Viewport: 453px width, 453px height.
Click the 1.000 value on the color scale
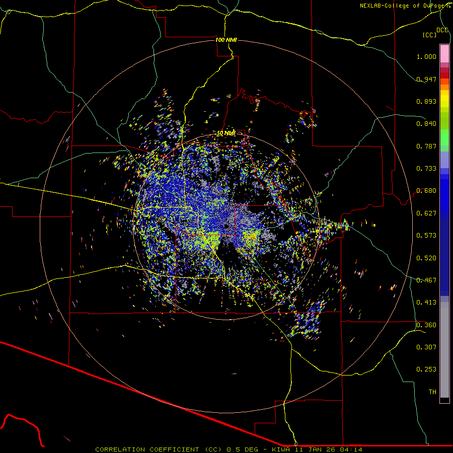(x=426, y=56)
